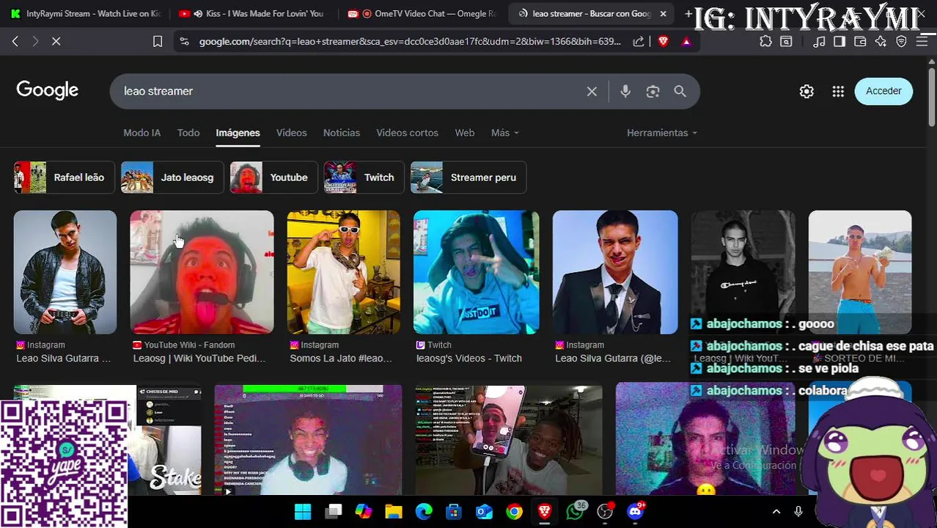
Task: Bookmark this page with the bookmark icon
Action: tap(157, 42)
